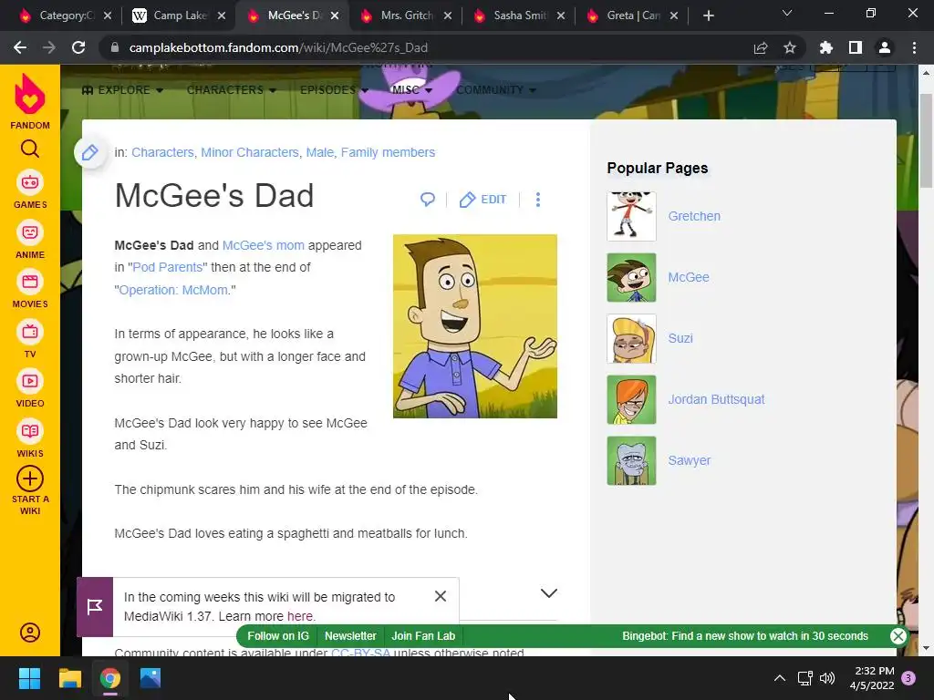Screen dimensions: 934x700
Task: Click the page vertical scrollbar
Action: pos(926,141)
